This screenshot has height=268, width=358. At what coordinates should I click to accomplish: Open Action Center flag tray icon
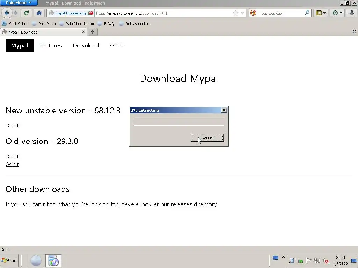(x=308, y=261)
